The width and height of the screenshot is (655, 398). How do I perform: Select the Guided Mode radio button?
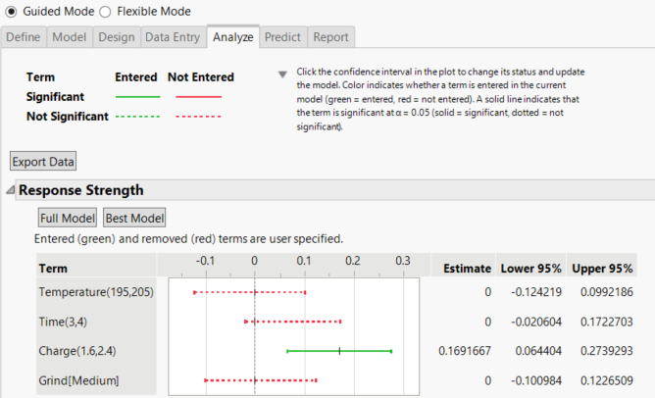[x=11, y=12]
